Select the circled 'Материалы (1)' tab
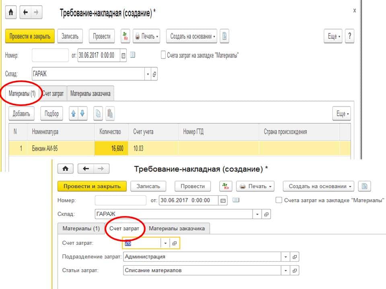 23,94
